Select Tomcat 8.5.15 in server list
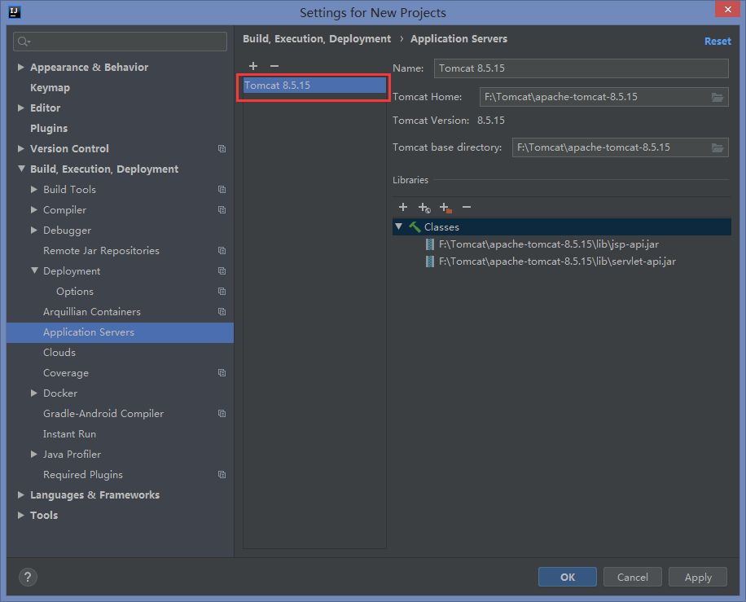The height and width of the screenshot is (602, 746). coord(314,86)
